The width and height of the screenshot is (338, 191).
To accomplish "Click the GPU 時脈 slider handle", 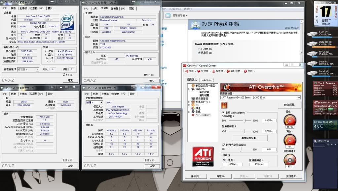I will [245, 121].
